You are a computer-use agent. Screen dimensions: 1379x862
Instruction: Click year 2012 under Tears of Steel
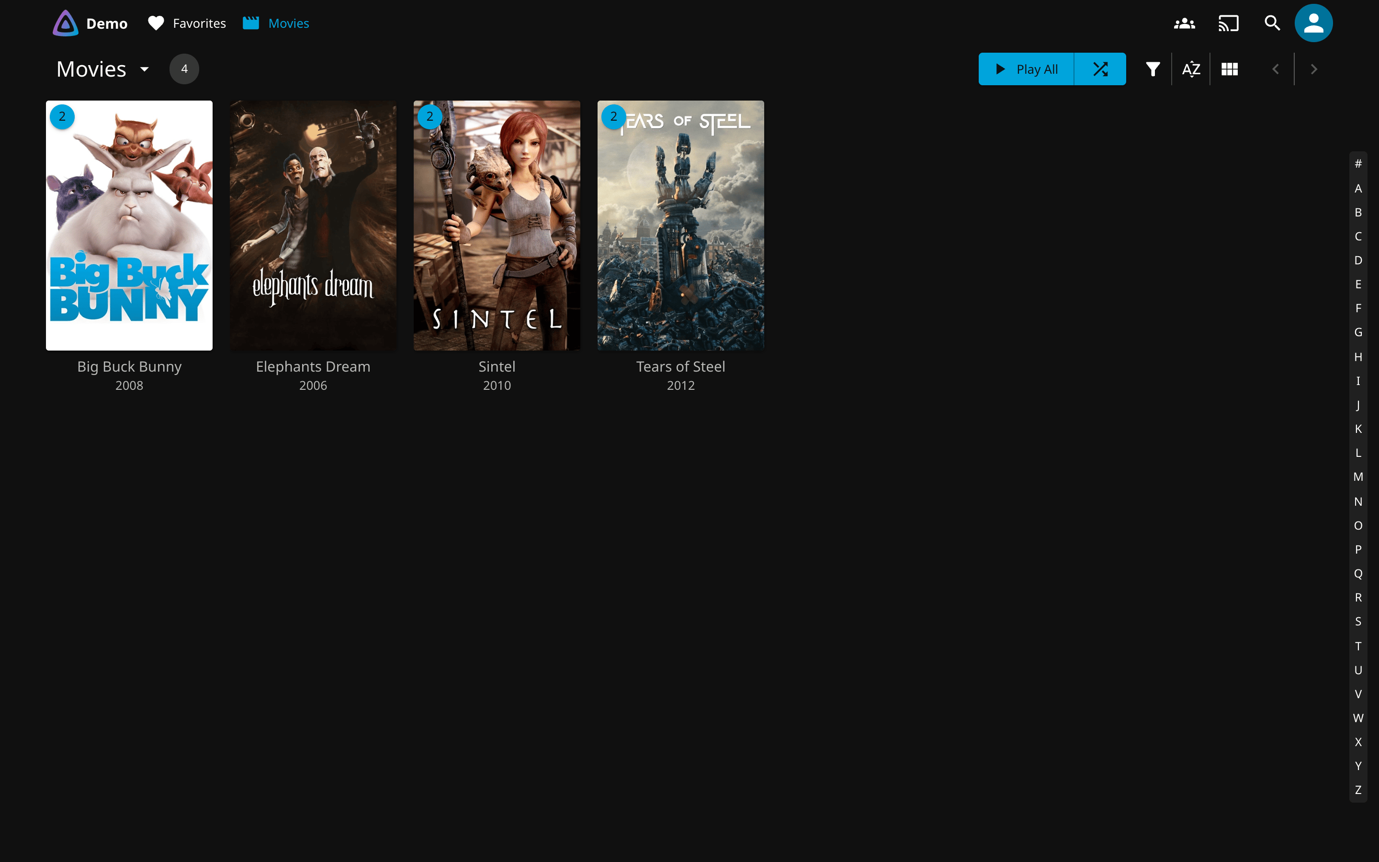tap(680, 386)
